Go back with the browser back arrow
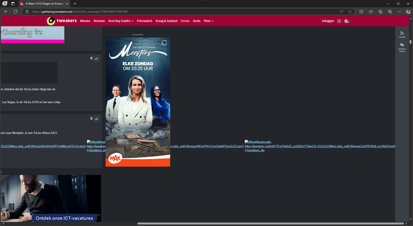413x226 pixels. [x=6, y=11]
